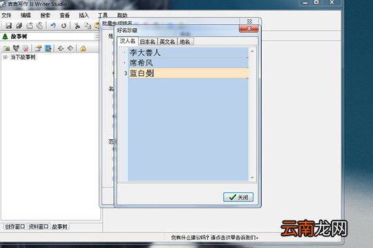Click the move node down arrow icon
Viewport: 373px width, 248px height.
tap(70, 48)
